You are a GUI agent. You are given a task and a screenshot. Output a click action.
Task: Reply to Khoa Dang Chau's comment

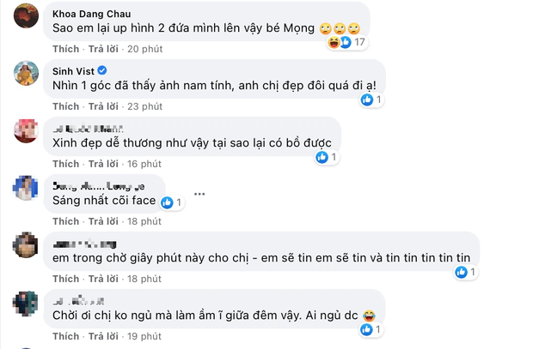104,47
